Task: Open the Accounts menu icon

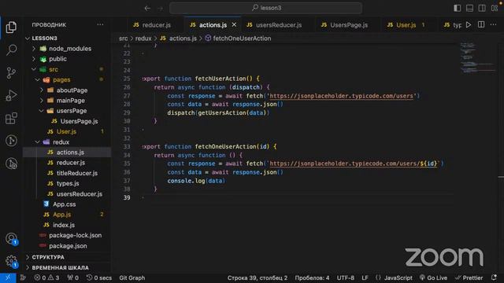Action: pyautogui.click(x=11, y=239)
